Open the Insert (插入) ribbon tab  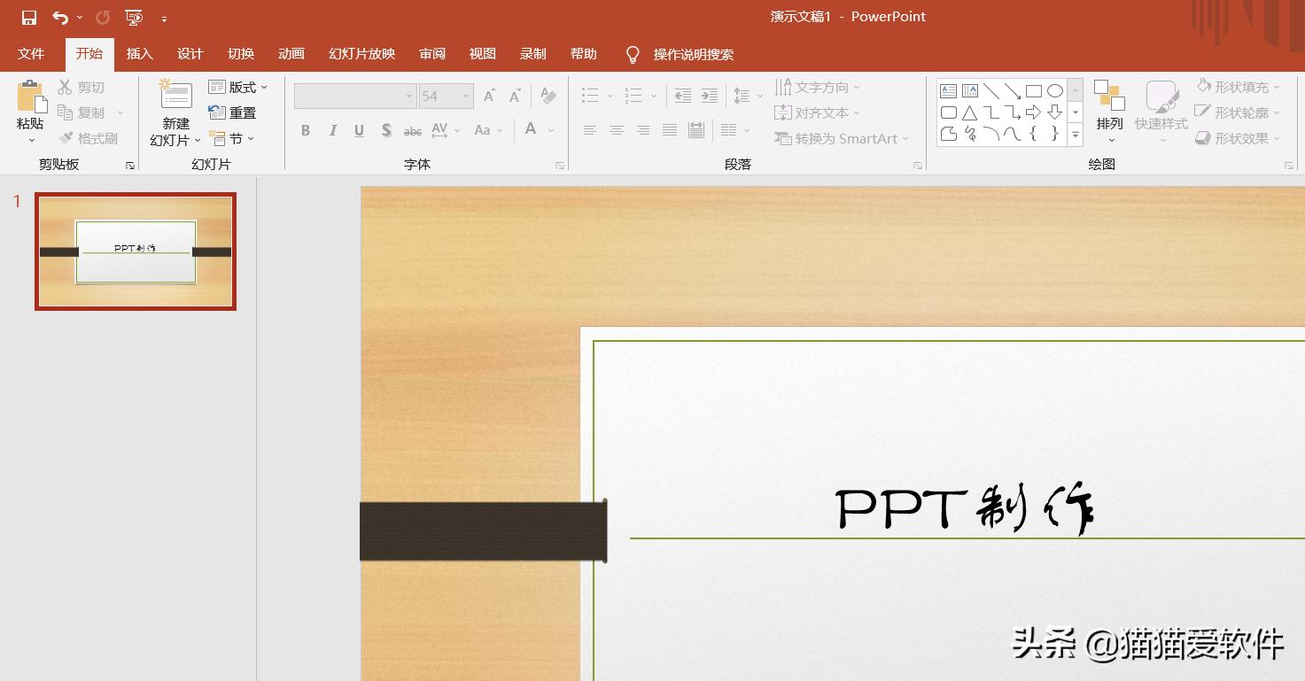[x=140, y=54]
